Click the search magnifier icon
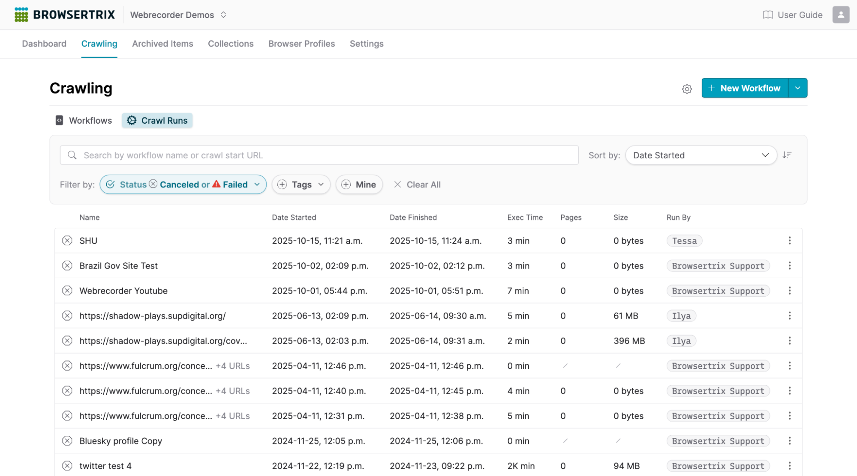The image size is (857, 476). pyautogui.click(x=72, y=155)
